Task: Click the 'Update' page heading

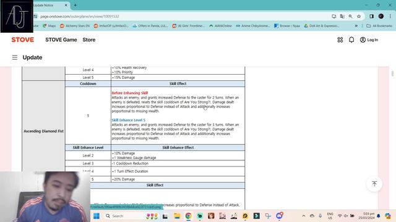Action: pyautogui.click(x=32, y=57)
